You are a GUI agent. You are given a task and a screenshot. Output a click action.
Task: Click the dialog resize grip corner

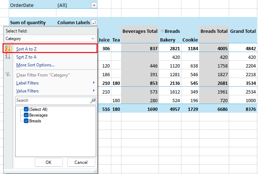(x=96, y=171)
